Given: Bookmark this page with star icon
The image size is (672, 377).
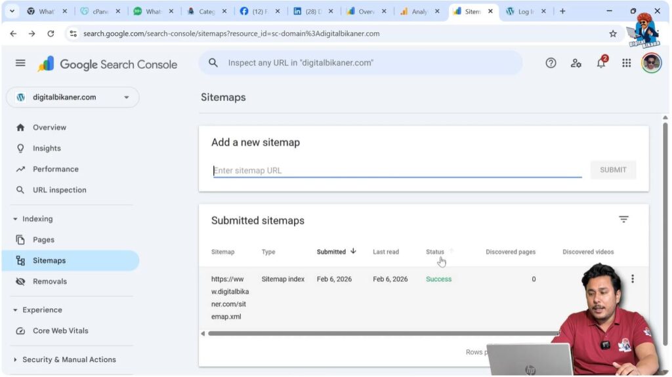Looking at the screenshot, I should (x=613, y=33).
